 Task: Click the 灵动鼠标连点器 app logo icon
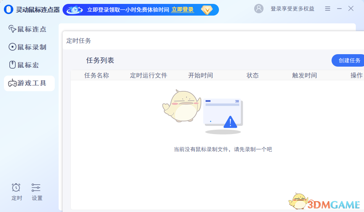click(x=9, y=9)
